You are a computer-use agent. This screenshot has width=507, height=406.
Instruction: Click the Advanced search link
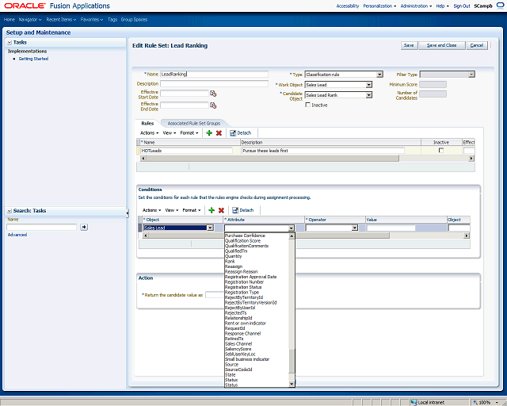point(17,235)
